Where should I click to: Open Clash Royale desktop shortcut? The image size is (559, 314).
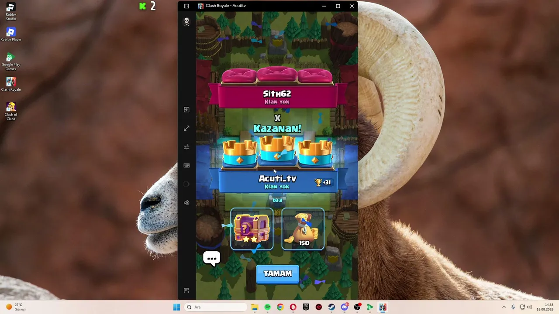[x=11, y=85]
